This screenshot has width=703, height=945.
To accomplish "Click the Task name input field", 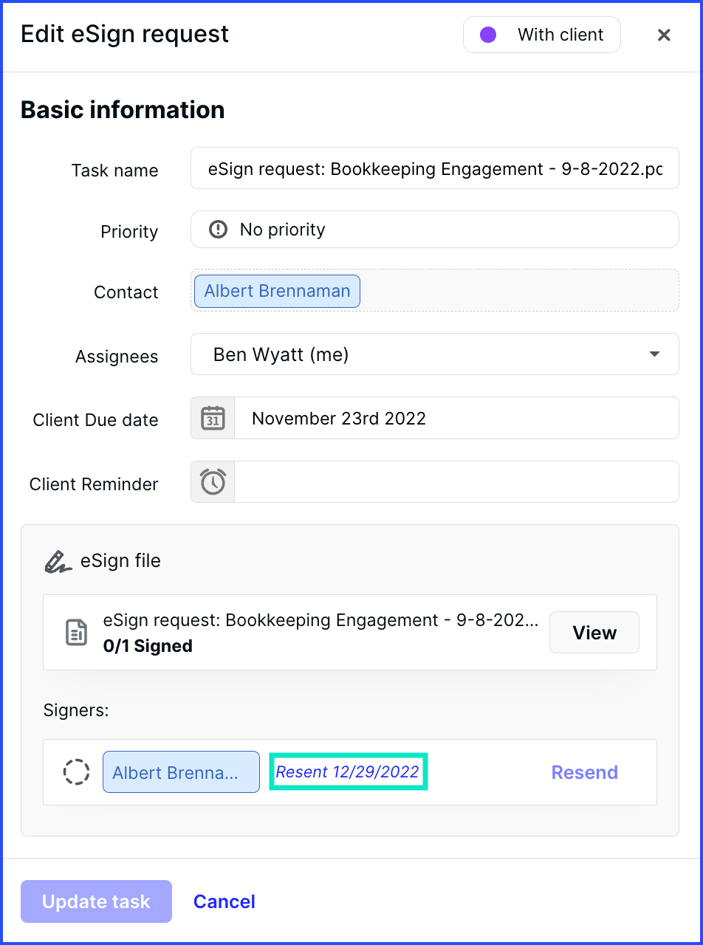I will [x=434, y=169].
